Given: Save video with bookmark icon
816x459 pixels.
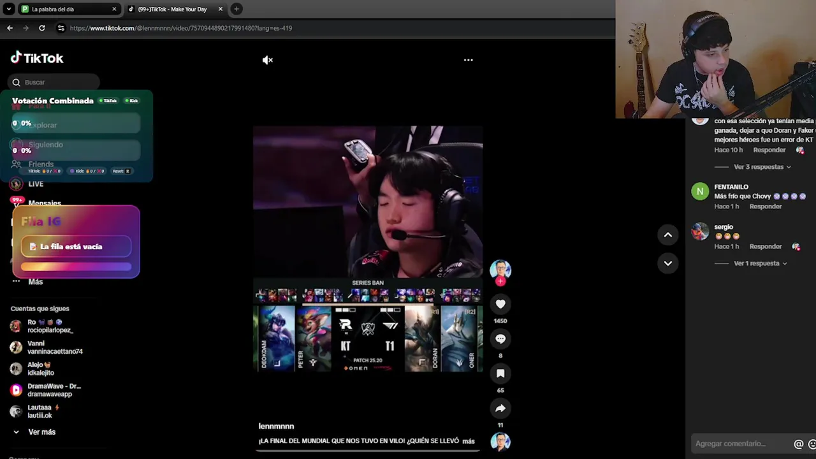Looking at the screenshot, I should pyautogui.click(x=500, y=374).
